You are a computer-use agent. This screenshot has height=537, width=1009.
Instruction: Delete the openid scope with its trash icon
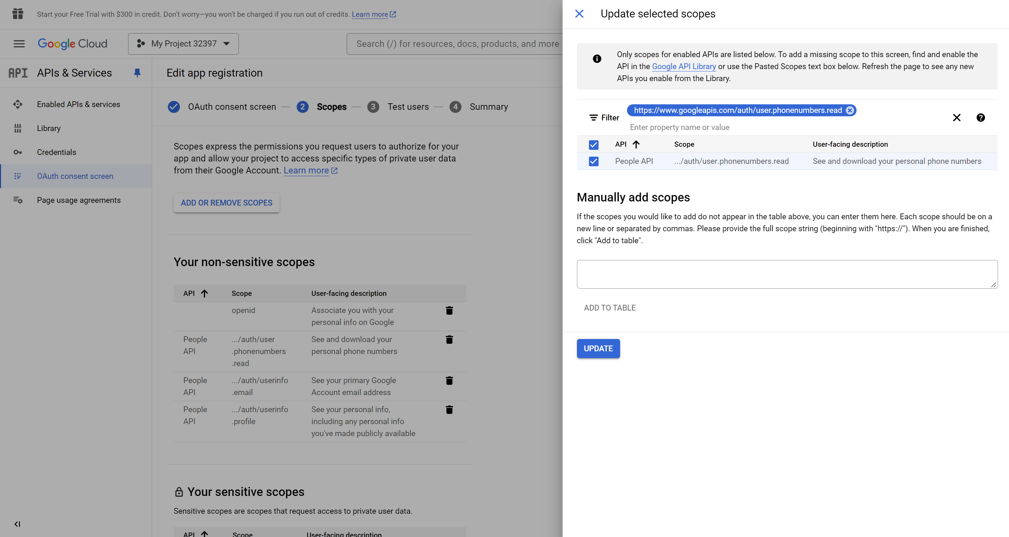tap(449, 311)
